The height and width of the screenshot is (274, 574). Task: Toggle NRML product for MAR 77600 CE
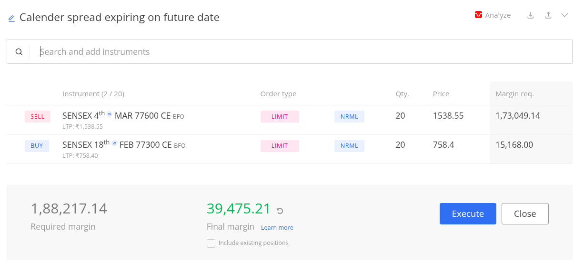[x=349, y=117]
